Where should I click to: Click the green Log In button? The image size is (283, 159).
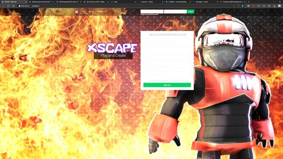point(191,11)
